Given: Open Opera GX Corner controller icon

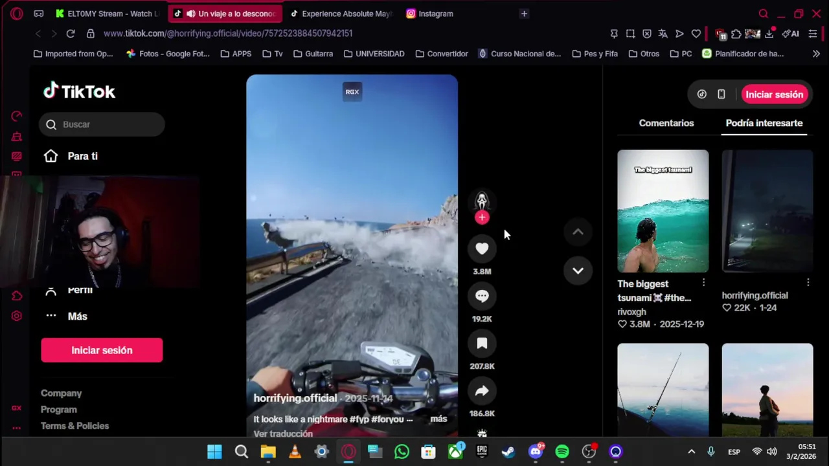Looking at the screenshot, I should tap(39, 14).
